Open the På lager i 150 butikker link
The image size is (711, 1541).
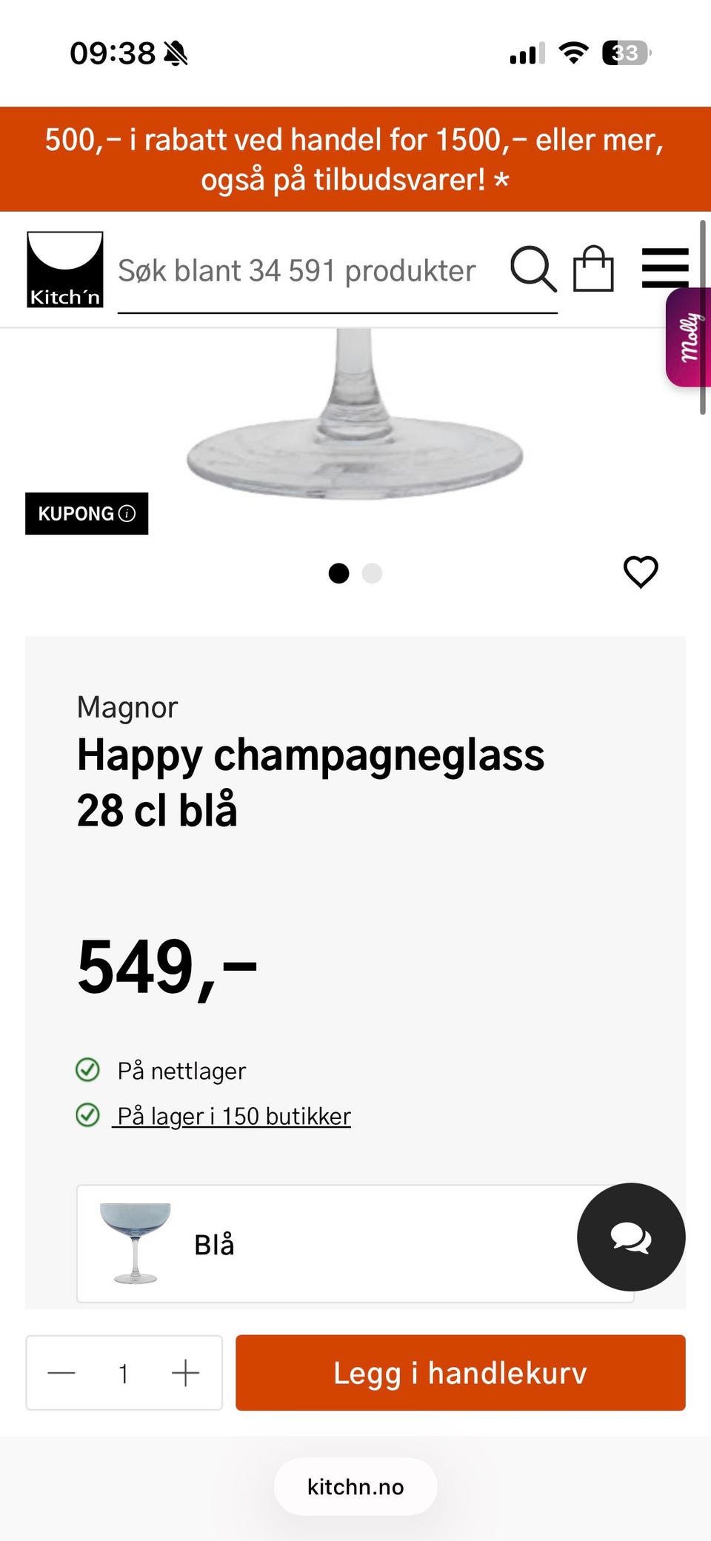pyautogui.click(x=234, y=1116)
